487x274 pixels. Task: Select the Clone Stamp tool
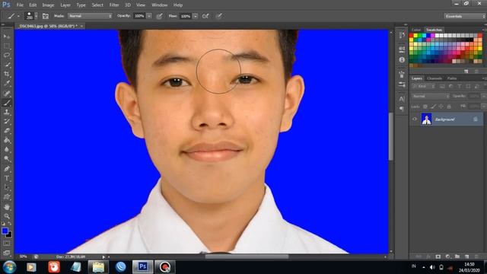[x=7, y=112]
